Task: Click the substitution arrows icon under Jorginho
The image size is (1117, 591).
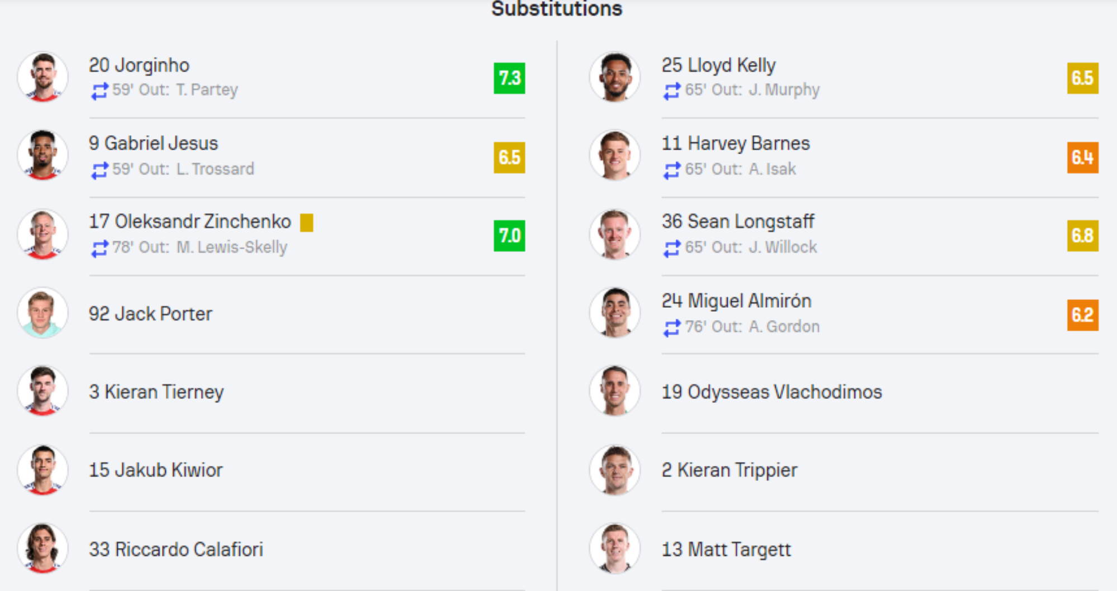Action: coord(99,90)
